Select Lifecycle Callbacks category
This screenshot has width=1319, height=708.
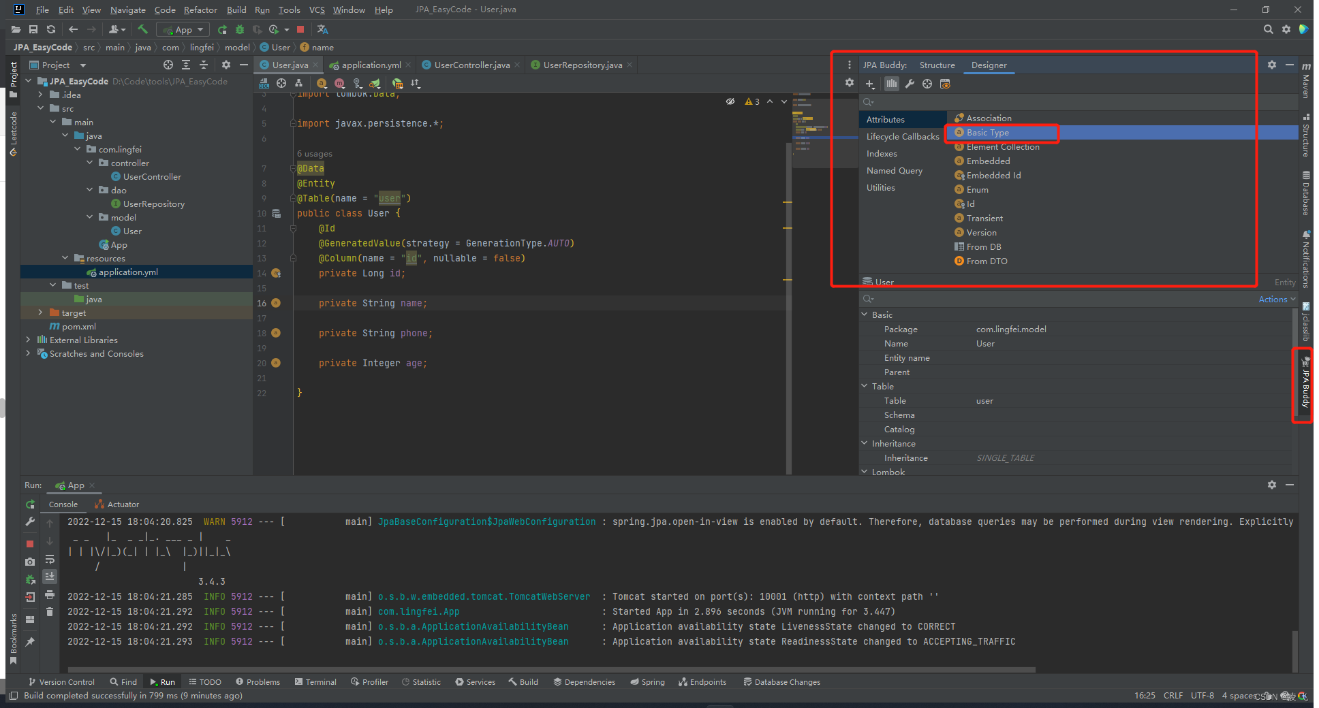point(902,136)
